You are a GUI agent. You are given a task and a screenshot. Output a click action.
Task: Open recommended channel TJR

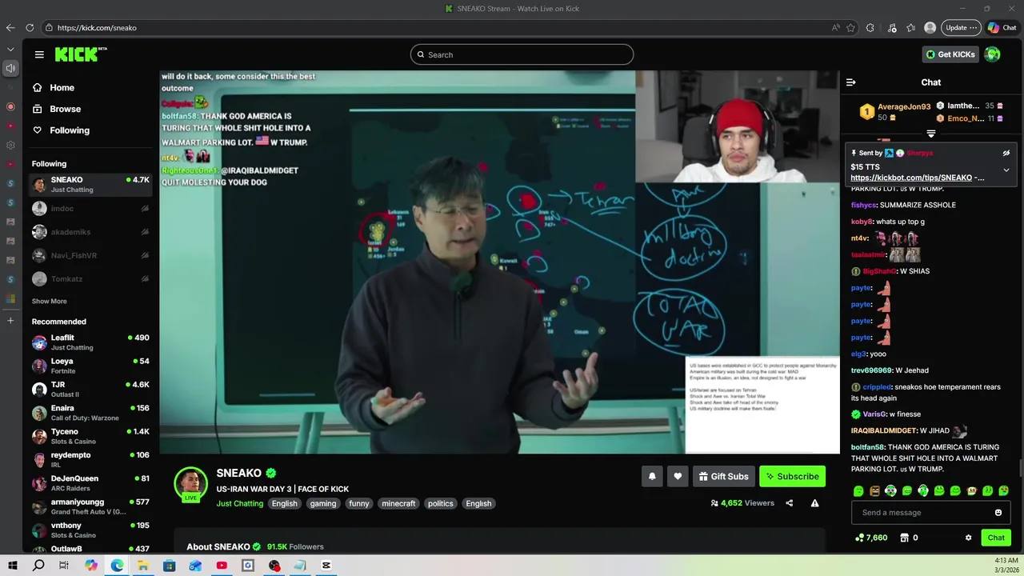point(90,390)
